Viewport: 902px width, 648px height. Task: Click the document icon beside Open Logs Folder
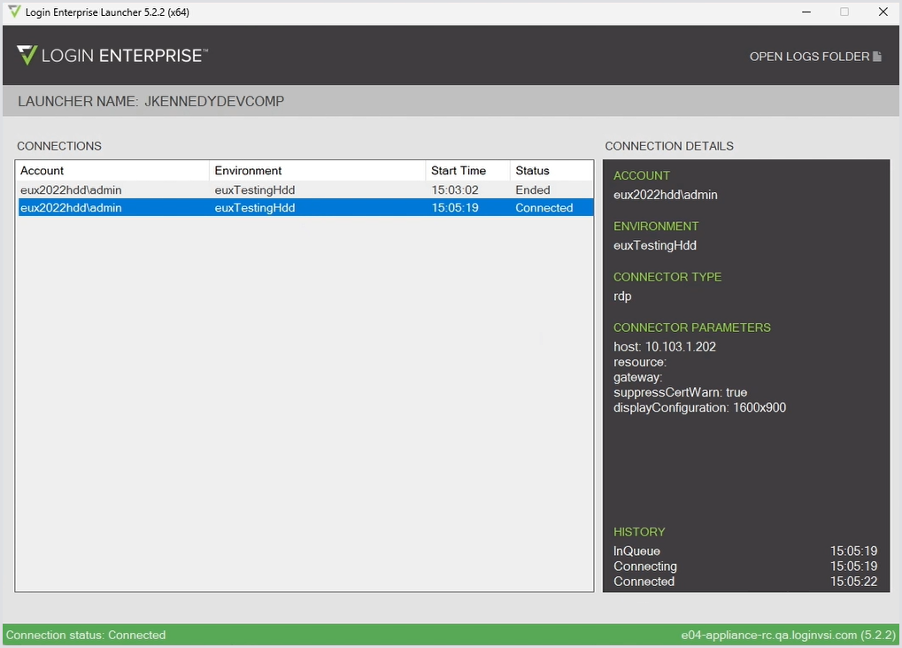point(877,57)
